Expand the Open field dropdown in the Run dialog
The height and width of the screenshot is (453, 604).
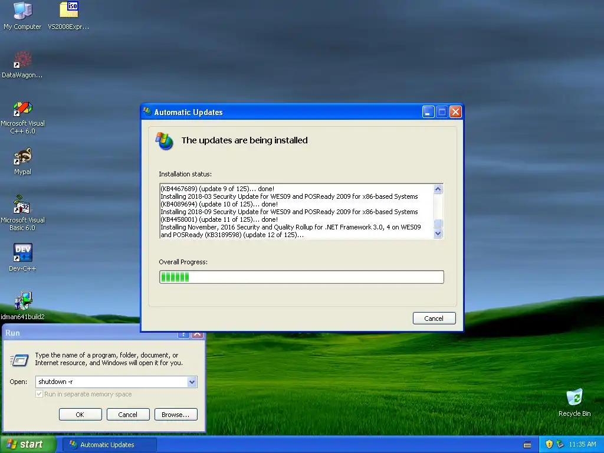[x=192, y=382]
